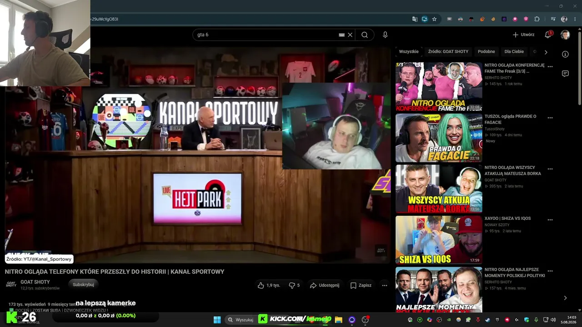Image resolution: width=582 pixels, height=327 pixels.
Task: Click the right chevron next to video list
Action: (565, 298)
